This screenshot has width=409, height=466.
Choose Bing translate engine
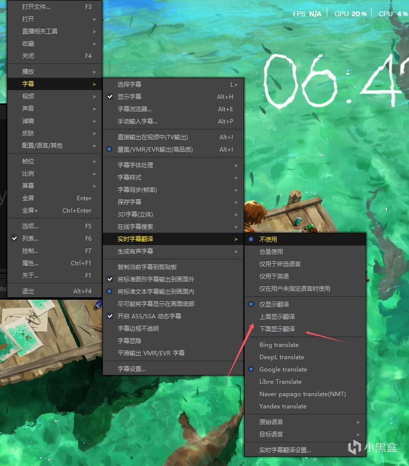pos(305,345)
